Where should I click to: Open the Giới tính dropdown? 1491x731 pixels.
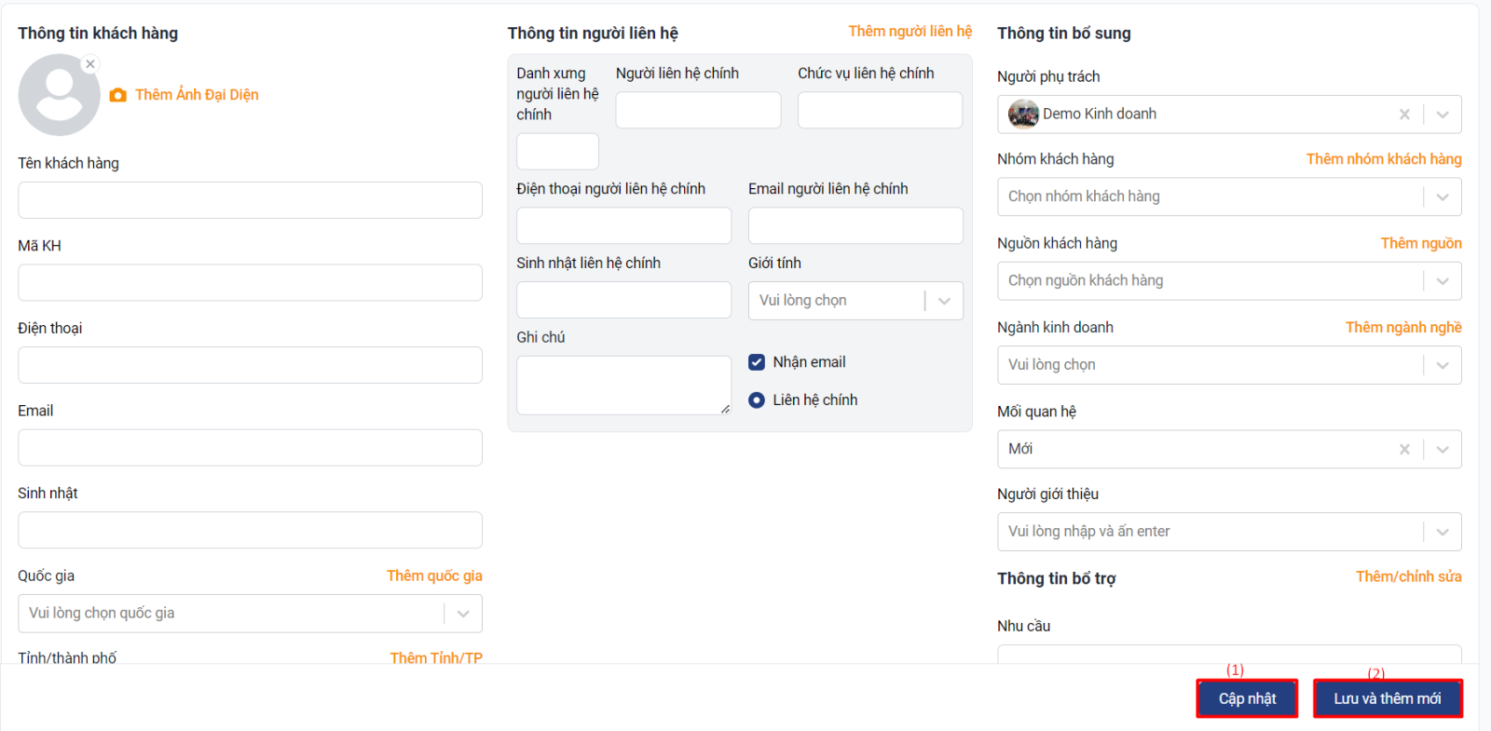(x=944, y=301)
